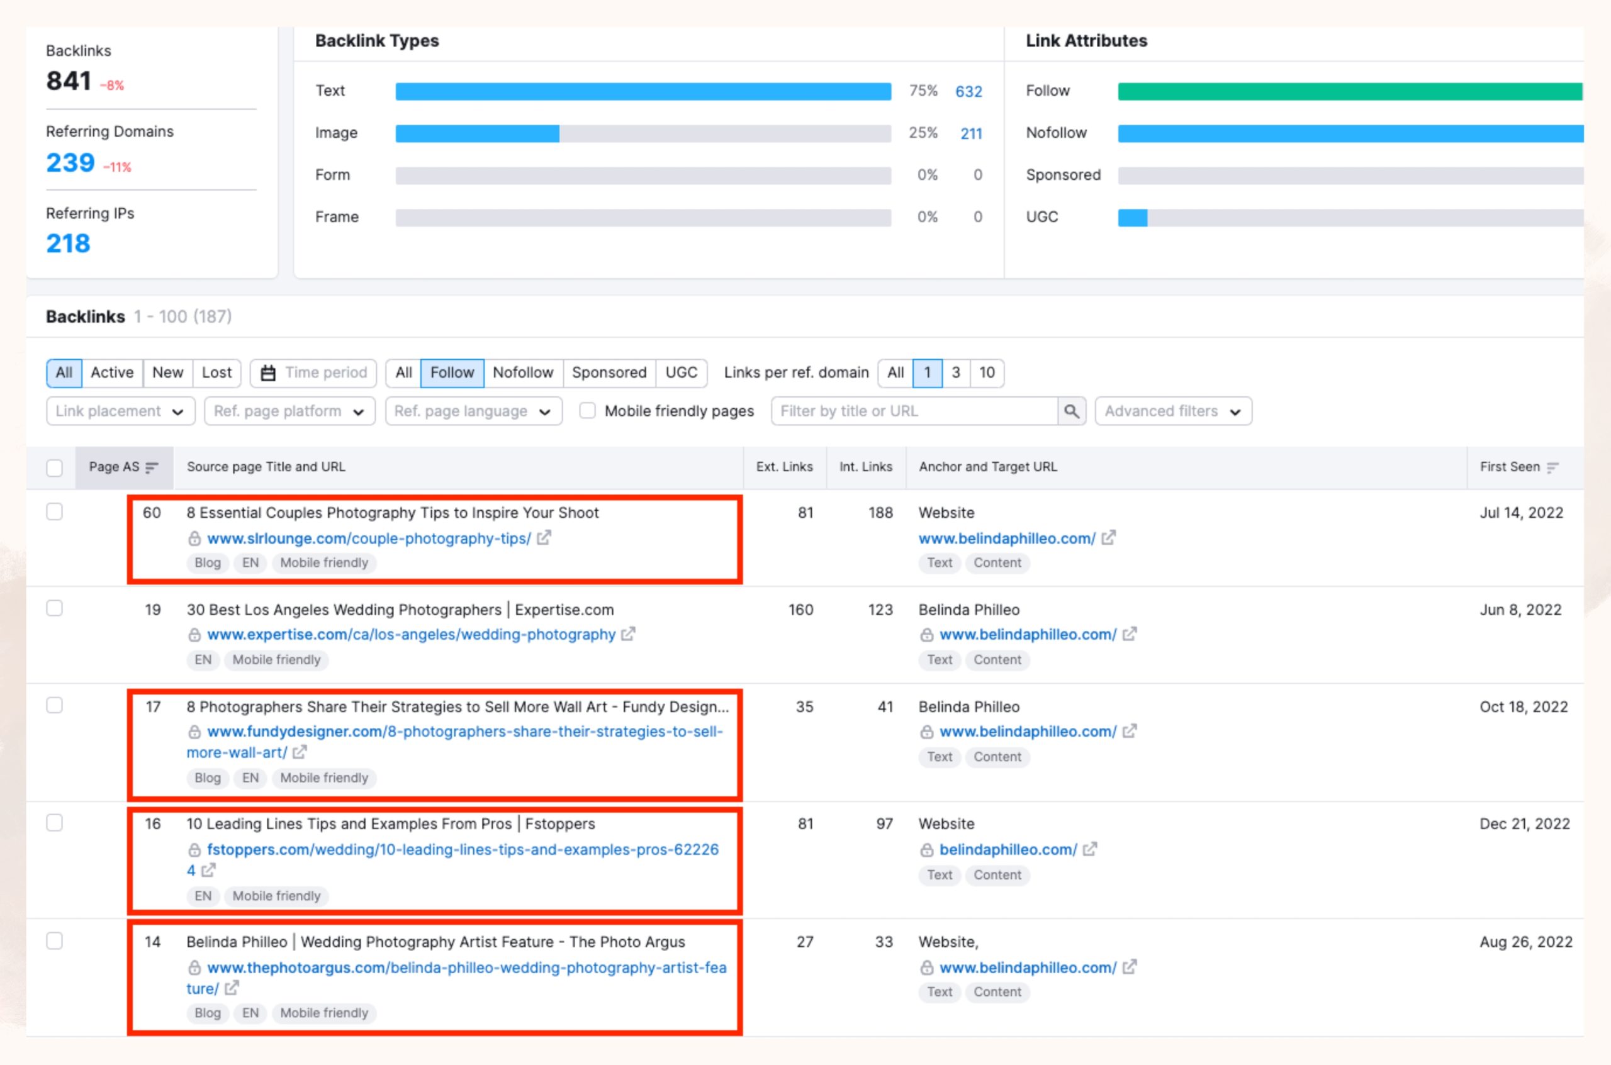
Task: Click lock icon next to slrlounge.com URL
Action: click(194, 538)
